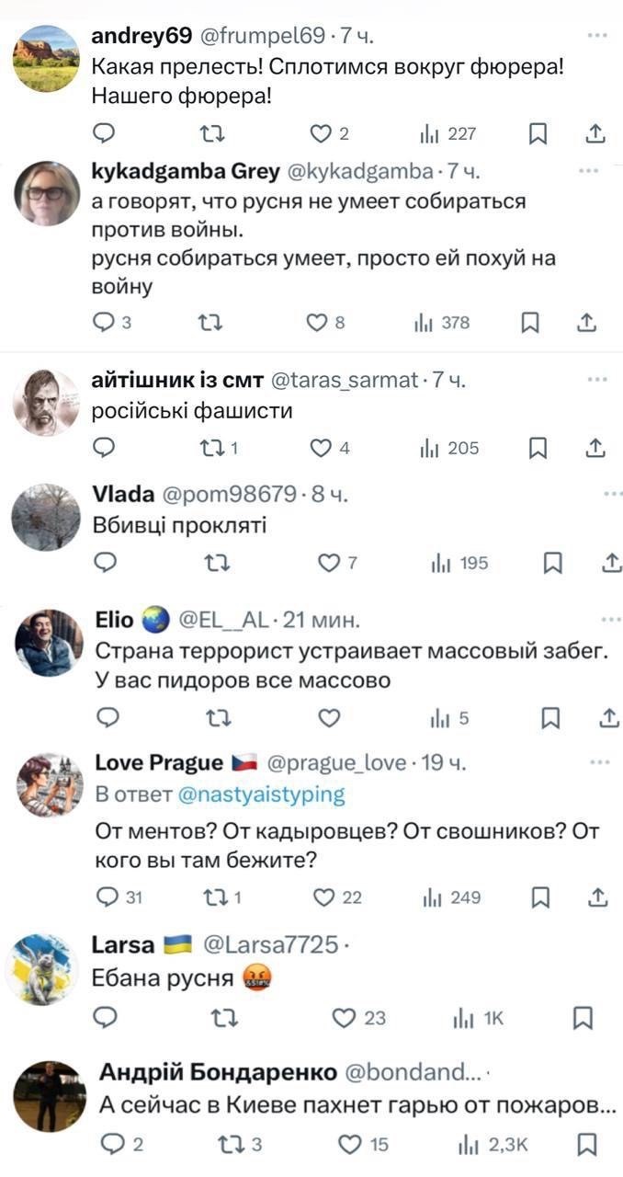This screenshot has height=1177, width=623.
Task: Bookmark the tweet by Андрій Бондаренко
Action: click(x=583, y=1144)
